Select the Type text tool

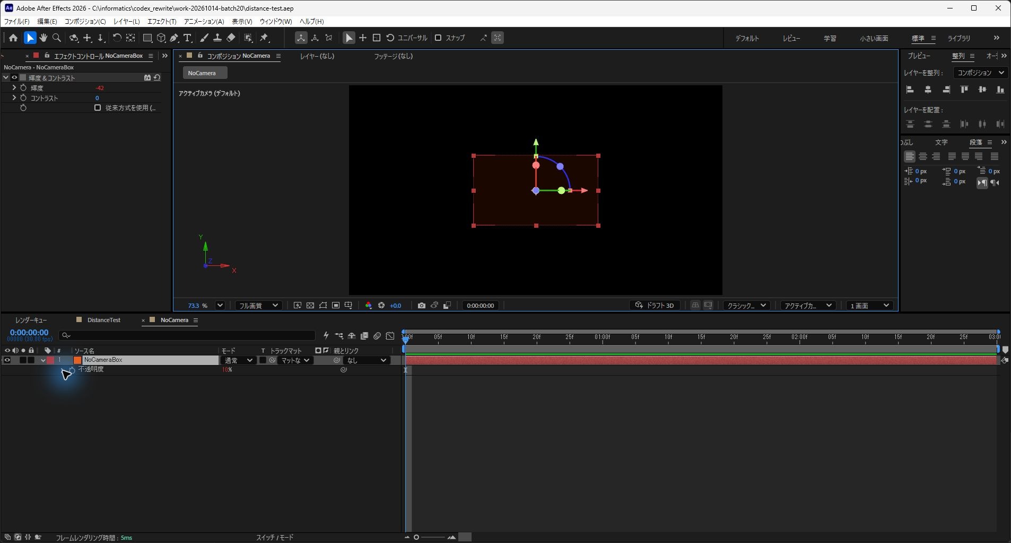click(187, 38)
